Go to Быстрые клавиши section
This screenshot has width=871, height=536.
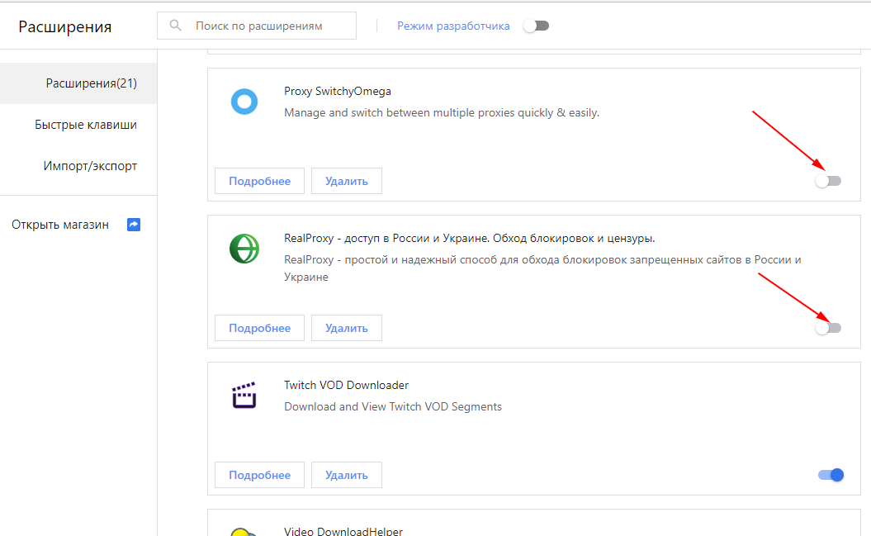(x=86, y=125)
